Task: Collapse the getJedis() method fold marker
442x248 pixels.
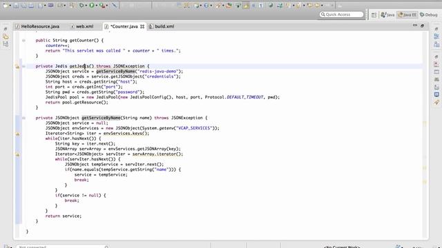Action: pos(24,66)
